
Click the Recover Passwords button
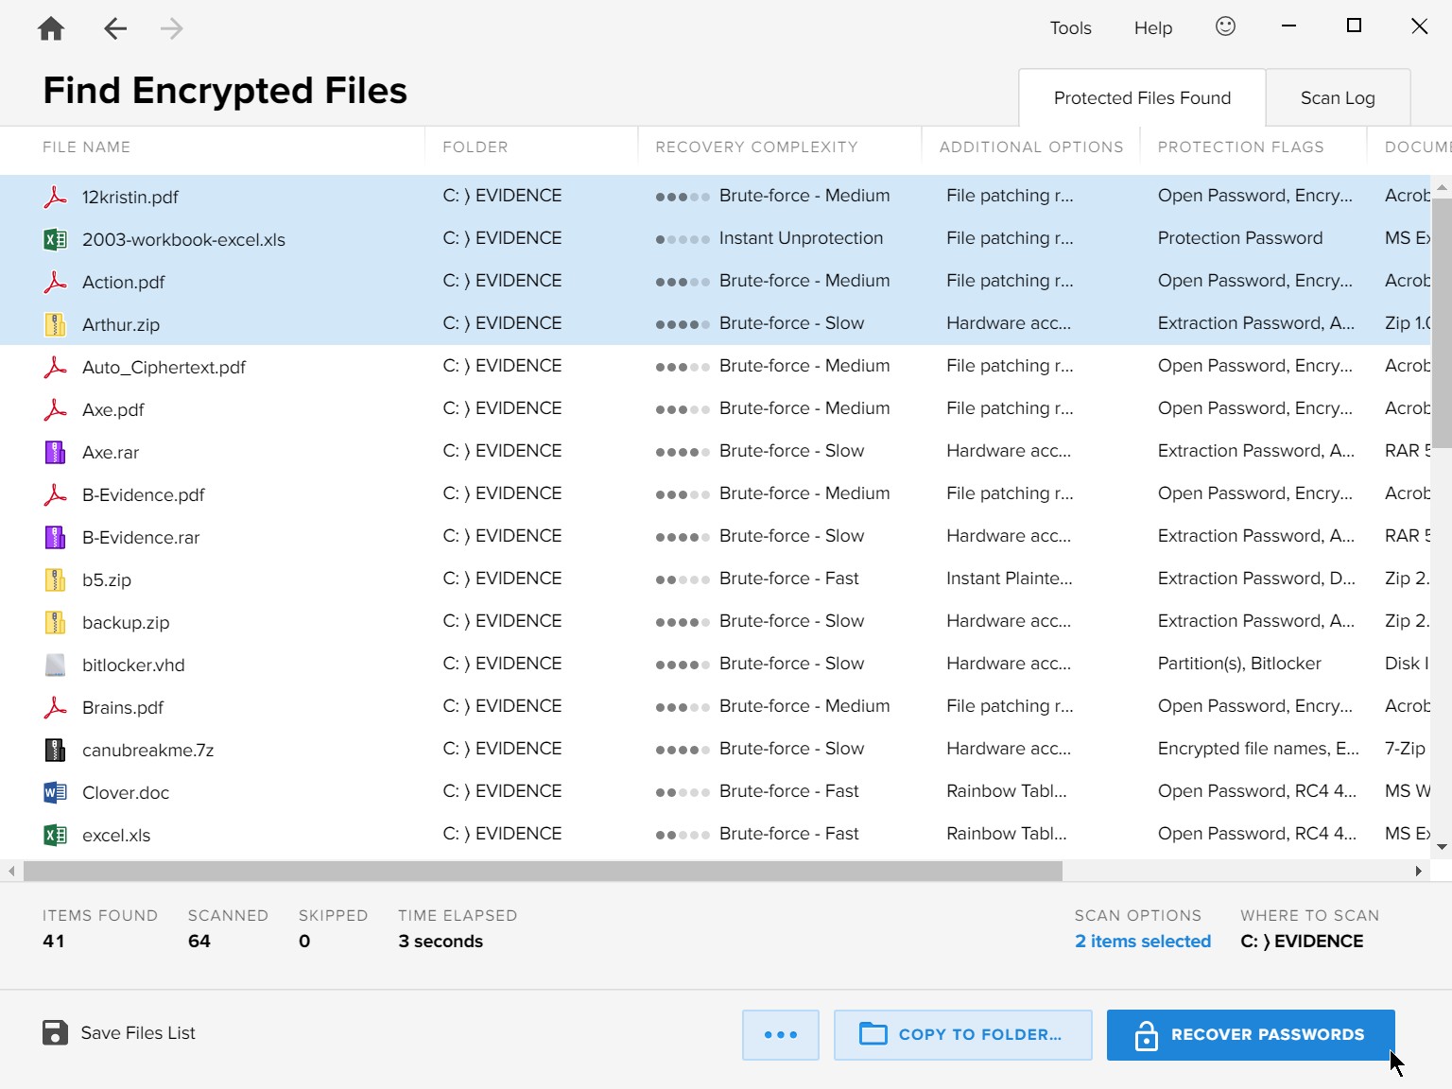click(x=1250, y=1034)
